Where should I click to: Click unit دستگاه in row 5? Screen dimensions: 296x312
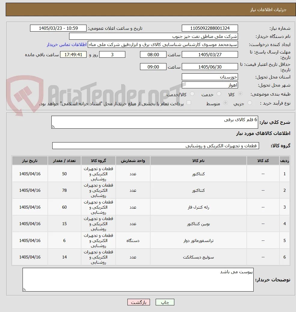point(133,240)
